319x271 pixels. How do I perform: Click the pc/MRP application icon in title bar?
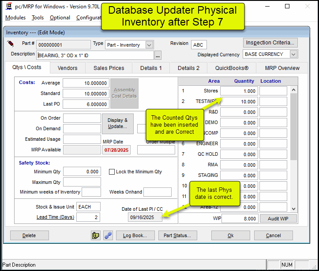tap(9, 7)
